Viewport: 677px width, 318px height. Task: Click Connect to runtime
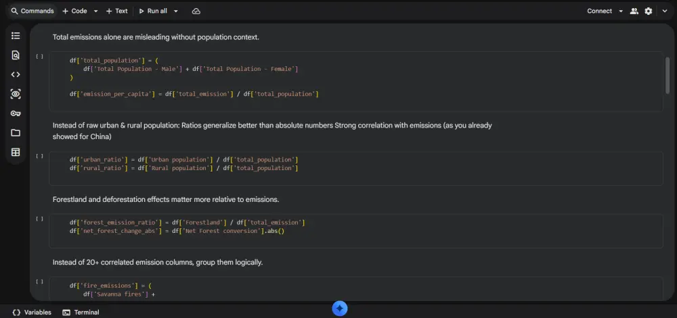[x=599, y=11]
